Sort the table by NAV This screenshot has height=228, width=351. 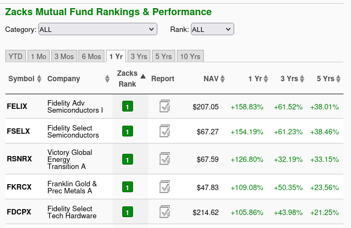coord(222,79)
